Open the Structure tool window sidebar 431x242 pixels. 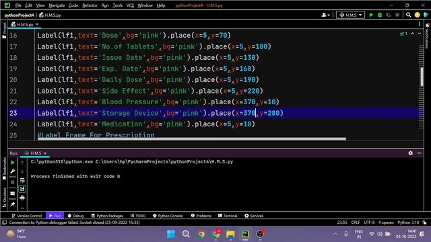[4, 197]
